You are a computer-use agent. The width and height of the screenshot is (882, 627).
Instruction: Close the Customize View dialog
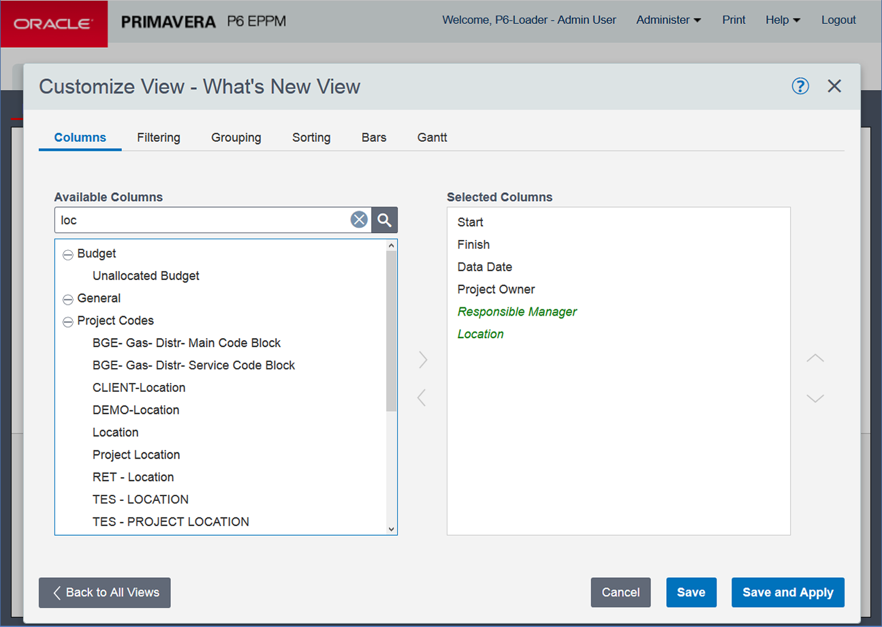(834, 86)
